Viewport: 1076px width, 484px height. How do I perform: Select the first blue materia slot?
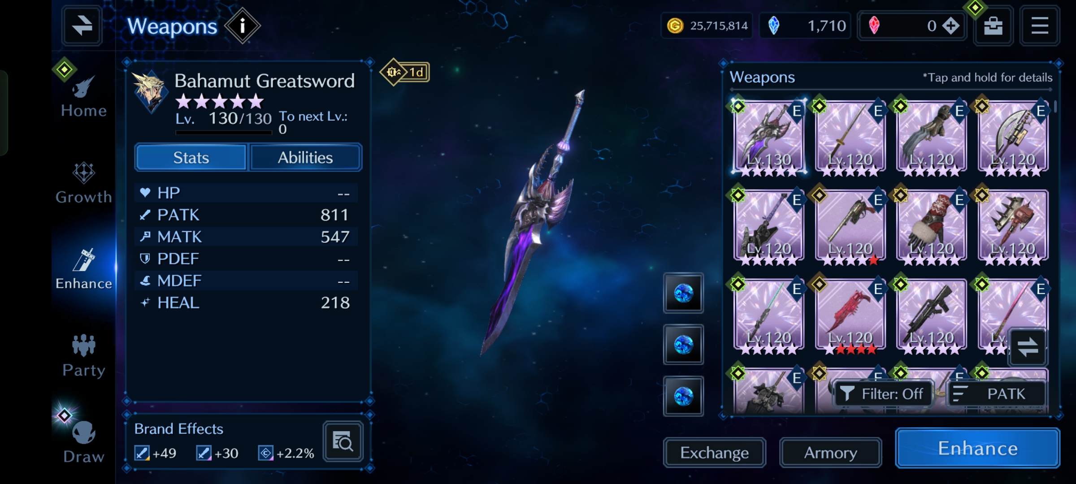click(683, 293)
